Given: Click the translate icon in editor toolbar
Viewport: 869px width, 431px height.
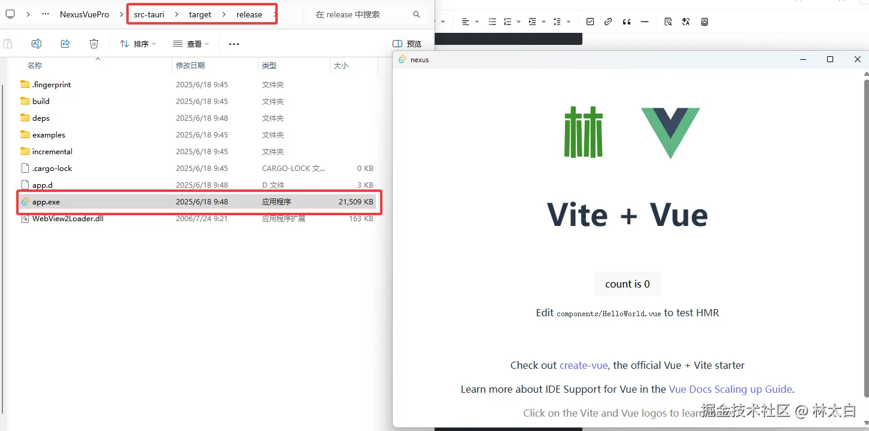Looking at the screenshot, I should tap(686, 22).
